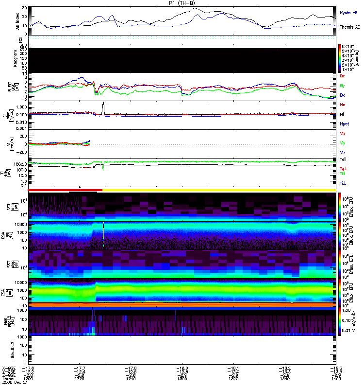Image resolution: width=364 pixels, height=389 pixels.
Task: Select the black Themis AE legend label
Action: pos(349,27)
